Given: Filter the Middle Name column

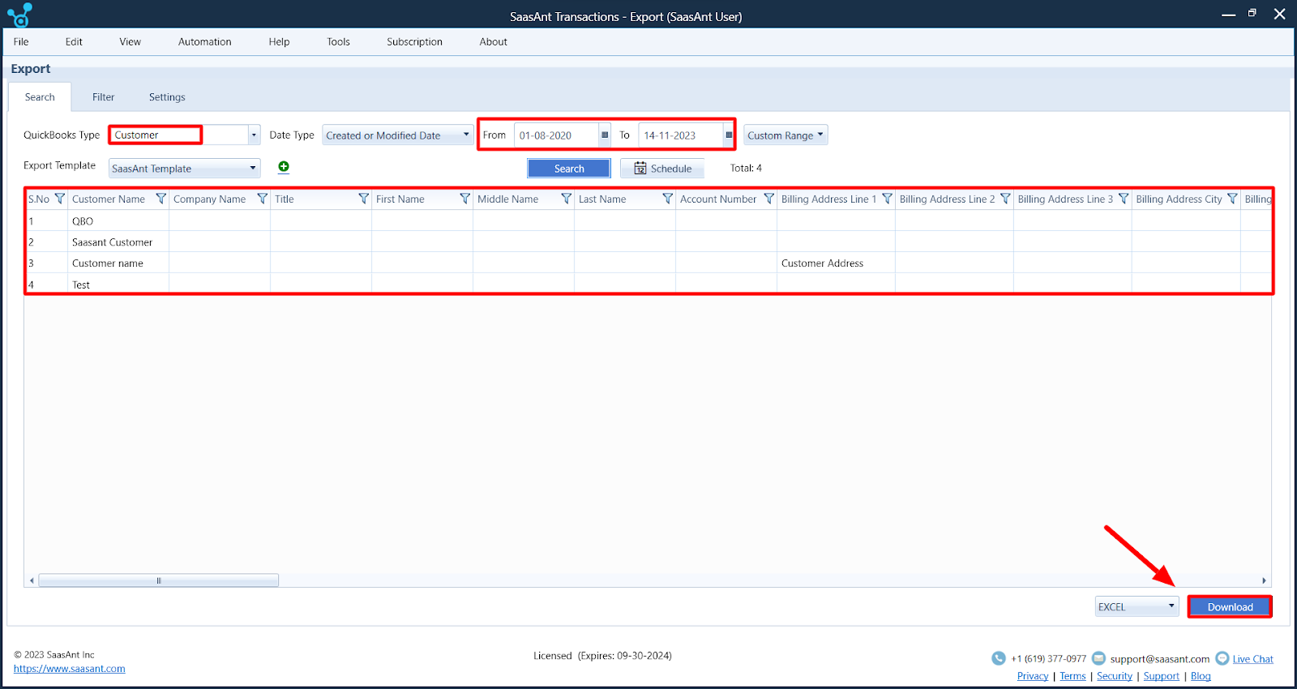Looking at the screenshot, I should (566, 199).
